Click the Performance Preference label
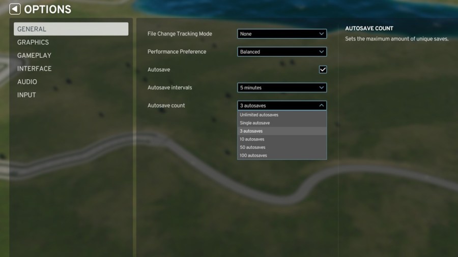 coord(177,52)
